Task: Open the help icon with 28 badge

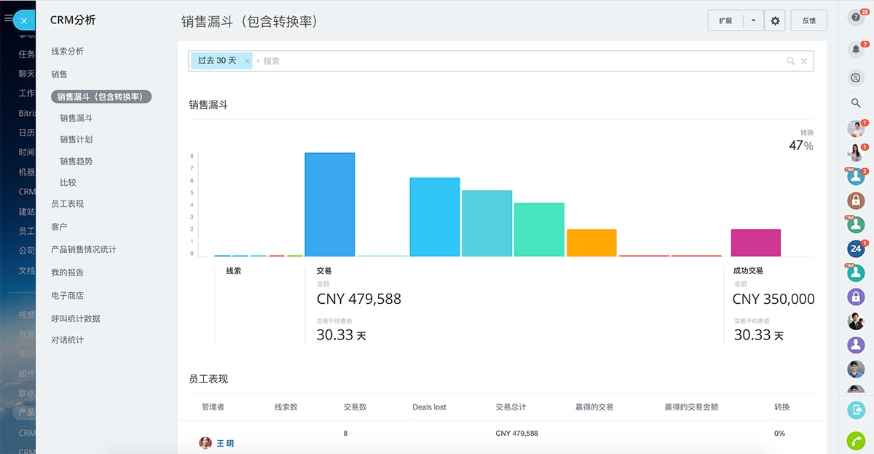Action: [x=857, y=18]
